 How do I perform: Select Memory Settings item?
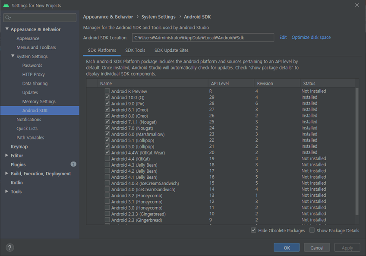coord(39,101)
